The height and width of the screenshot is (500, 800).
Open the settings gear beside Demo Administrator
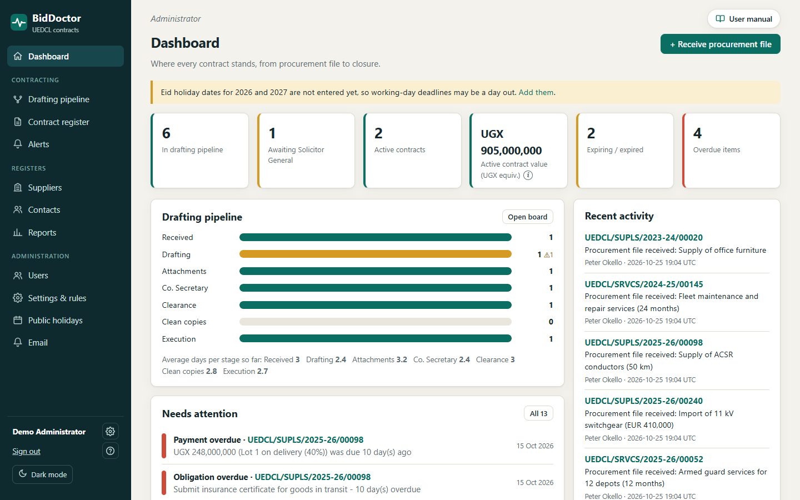tap(111, 431)
